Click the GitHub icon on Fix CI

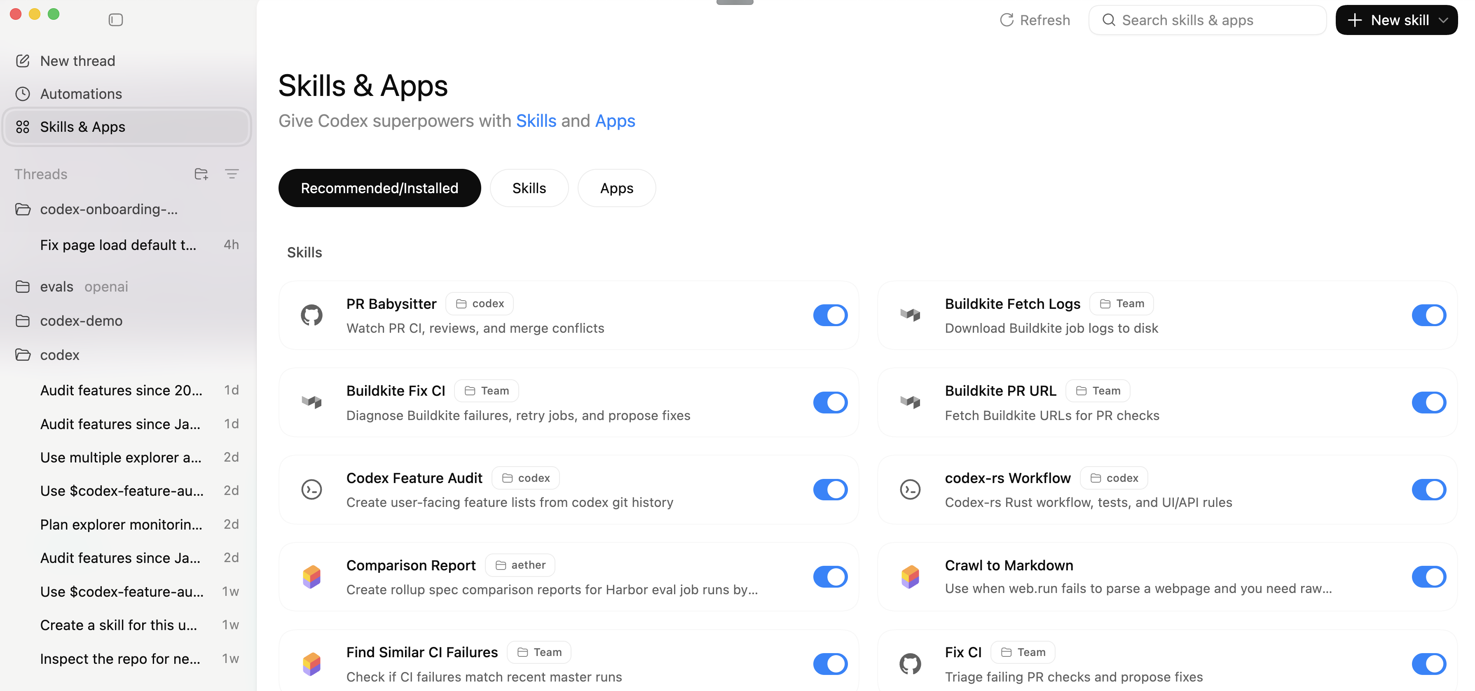(911, 663)
